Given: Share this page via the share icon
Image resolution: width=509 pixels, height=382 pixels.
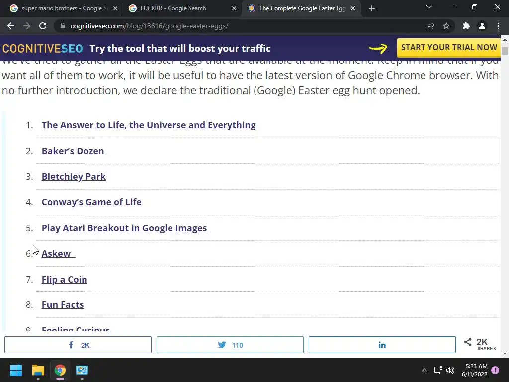Looking at the screenshot, I should [430, 26].
